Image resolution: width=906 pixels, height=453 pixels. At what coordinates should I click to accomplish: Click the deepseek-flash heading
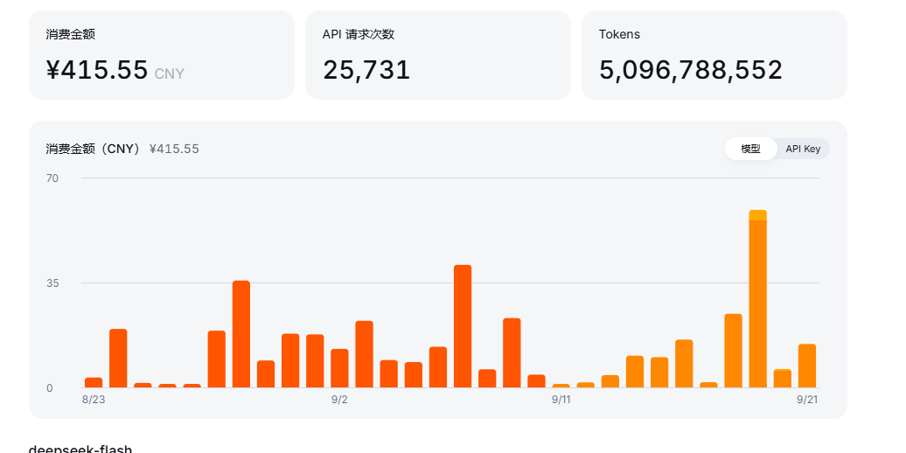click(x=80, y=449)
